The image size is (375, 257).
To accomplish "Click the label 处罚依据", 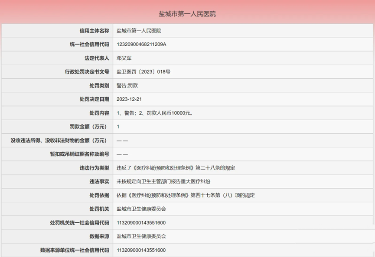I will pyautogui.click(x=99, y=195).
